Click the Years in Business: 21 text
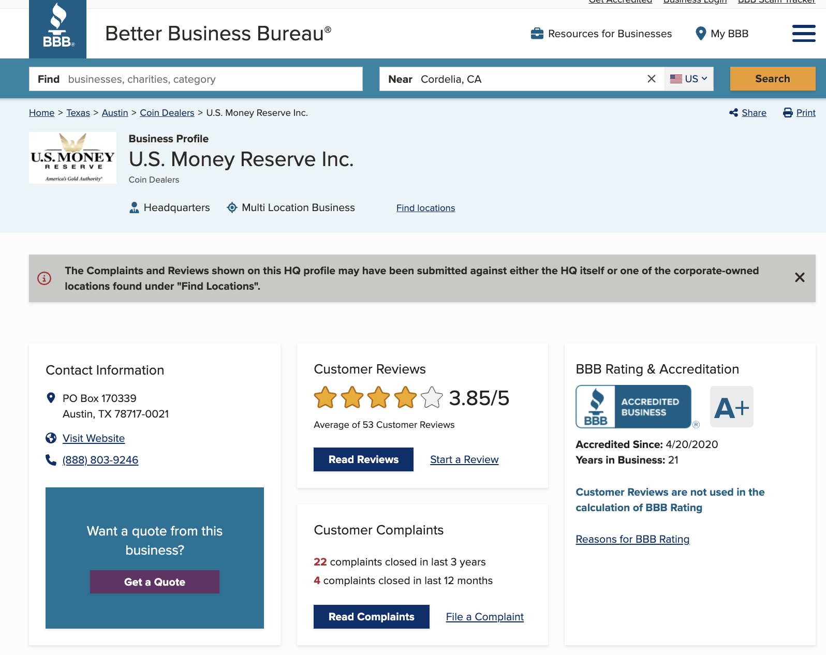 [x=627, y=460]
